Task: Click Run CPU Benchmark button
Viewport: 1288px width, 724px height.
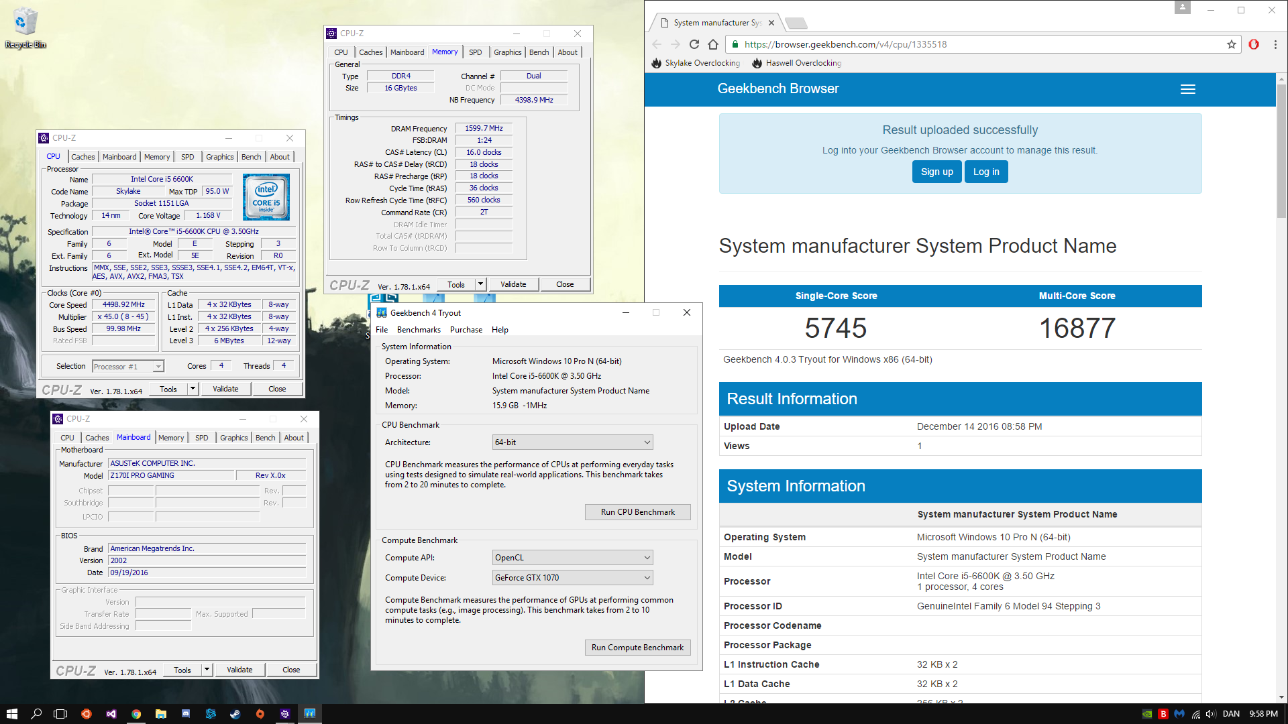Action: [638, 512]
